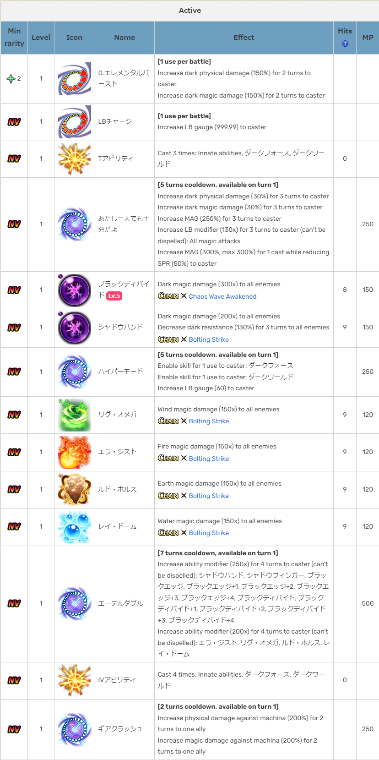Click the NV rarity badge for ハイパーモード

[x=14, y=372]
